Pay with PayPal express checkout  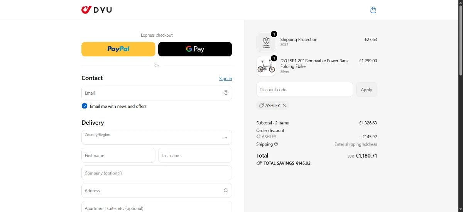[118, 49]
